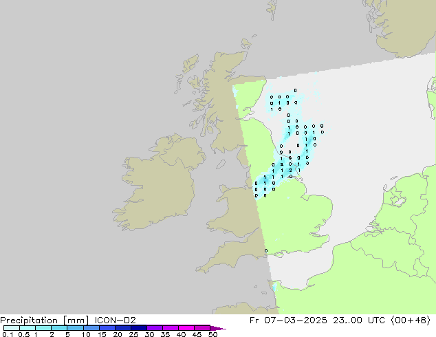Select the 20–25 mm legend swatch

click(122, 328)
